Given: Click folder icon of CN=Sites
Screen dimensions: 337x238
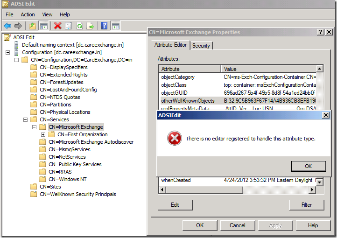Looking at the screenshot, I should coord(34,187).
